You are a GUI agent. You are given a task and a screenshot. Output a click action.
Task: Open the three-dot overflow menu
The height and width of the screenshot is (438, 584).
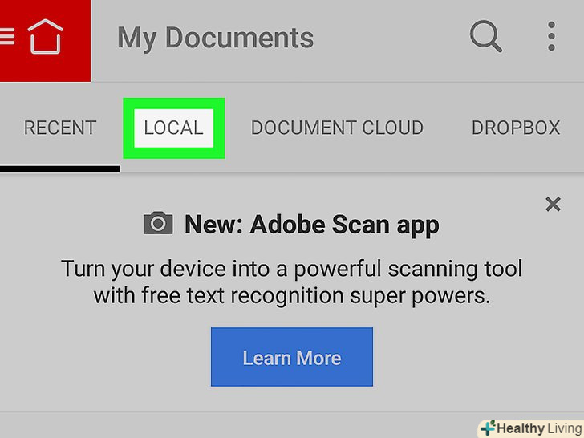click(551, 37)
